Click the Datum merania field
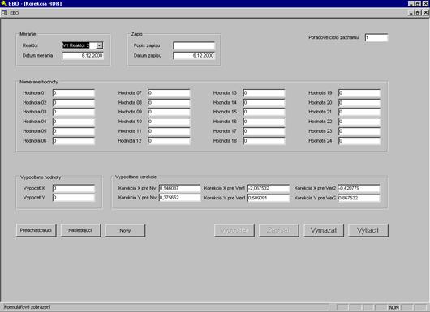Image resolution: width=430 pixels, height=312 pixels. (x=83, y=56)
